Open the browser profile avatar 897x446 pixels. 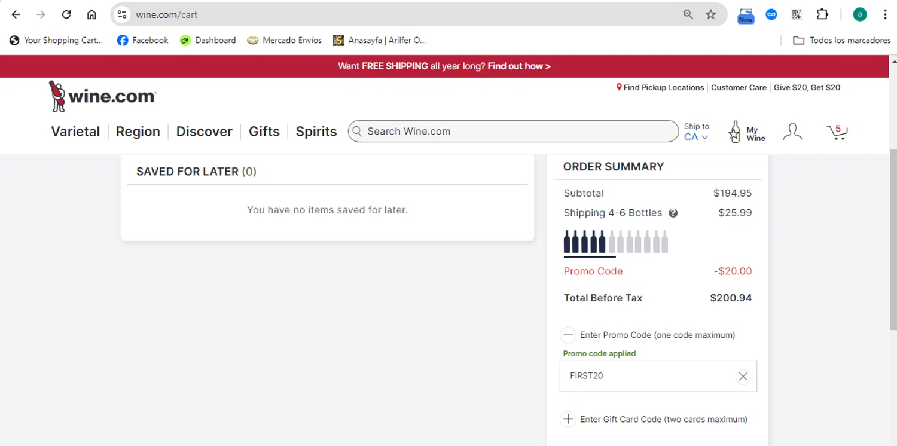(x=860, y=14)
